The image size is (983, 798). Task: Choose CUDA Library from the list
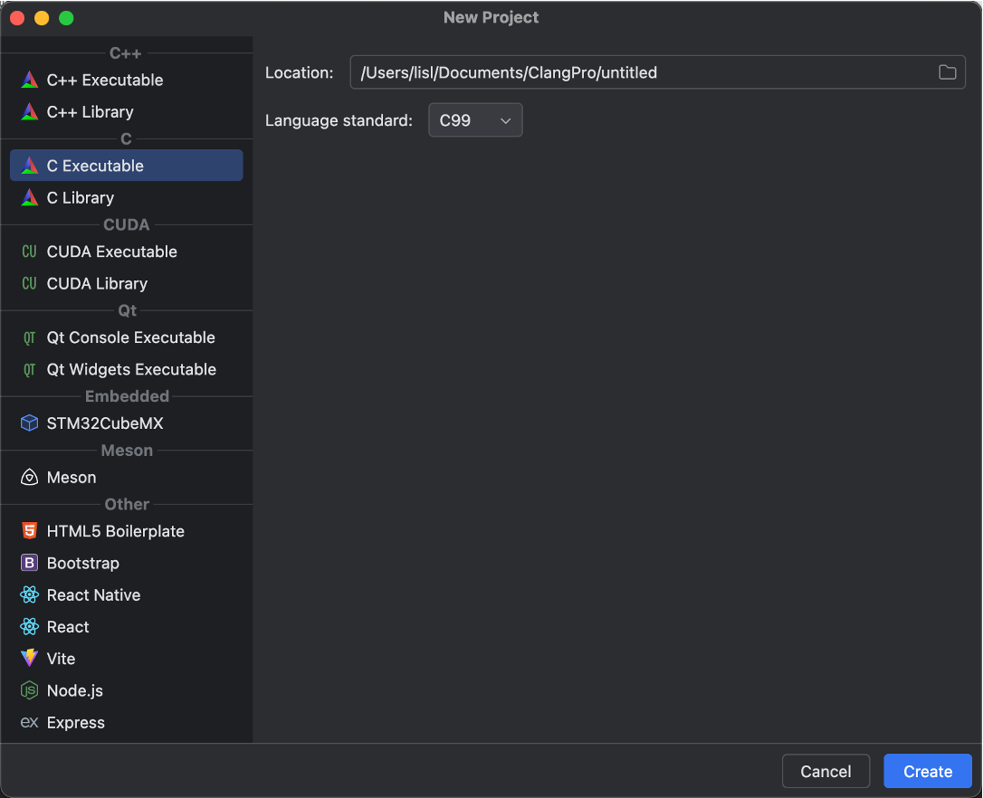pyautogui.click(x=97, y=284)
